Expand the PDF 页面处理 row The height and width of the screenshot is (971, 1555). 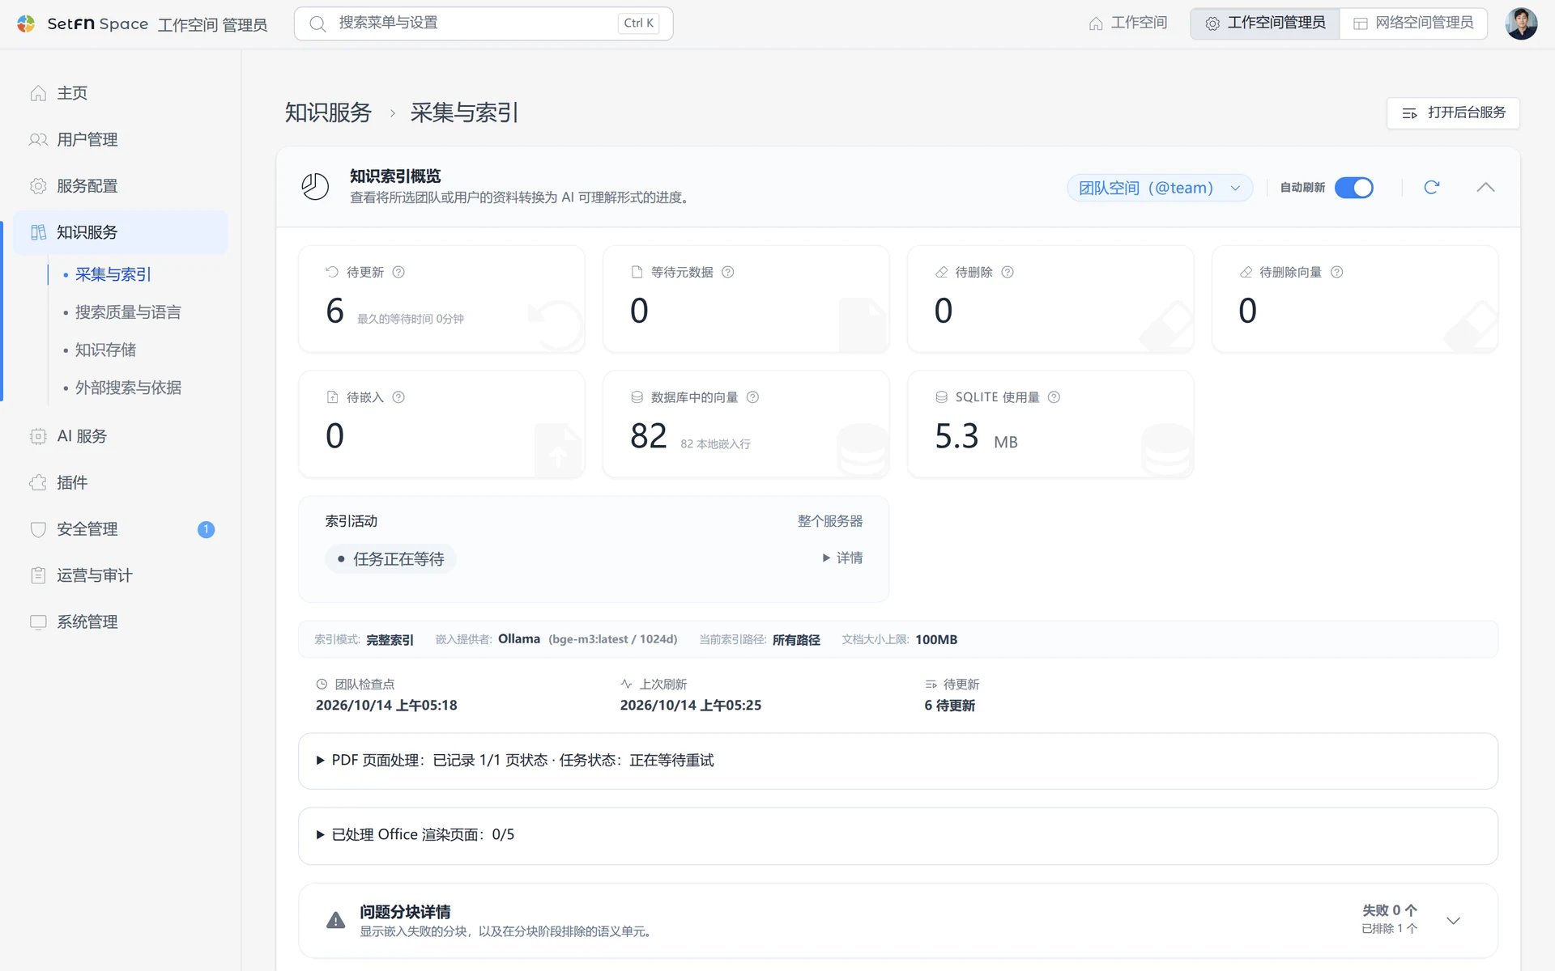point(897,761)
